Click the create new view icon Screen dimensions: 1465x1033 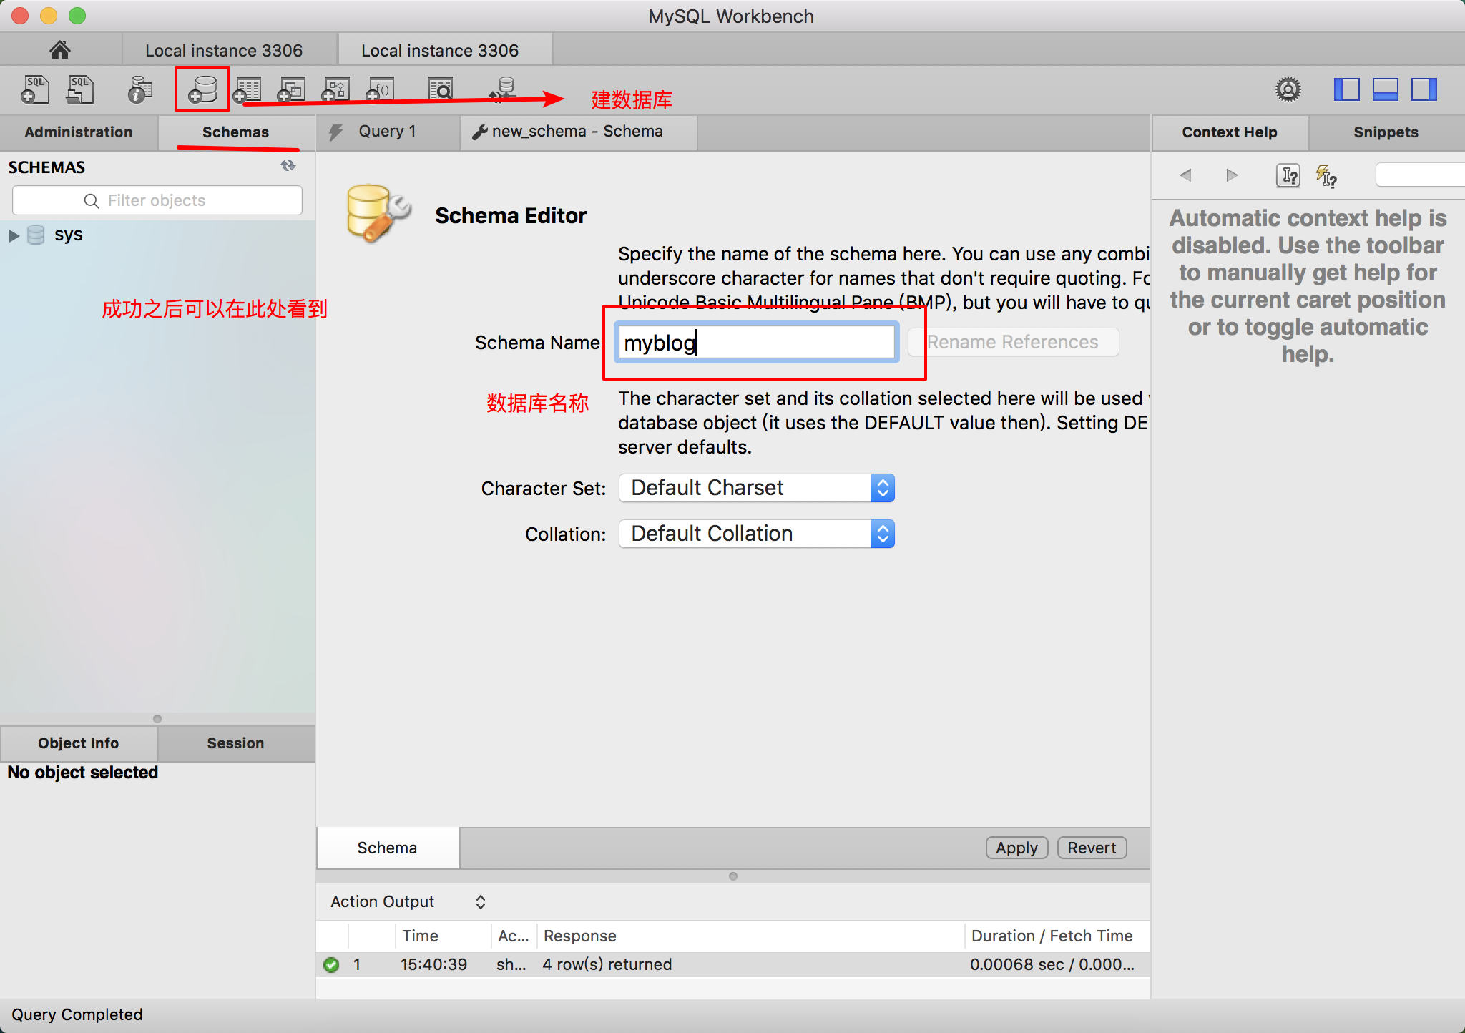click(292, 89)
